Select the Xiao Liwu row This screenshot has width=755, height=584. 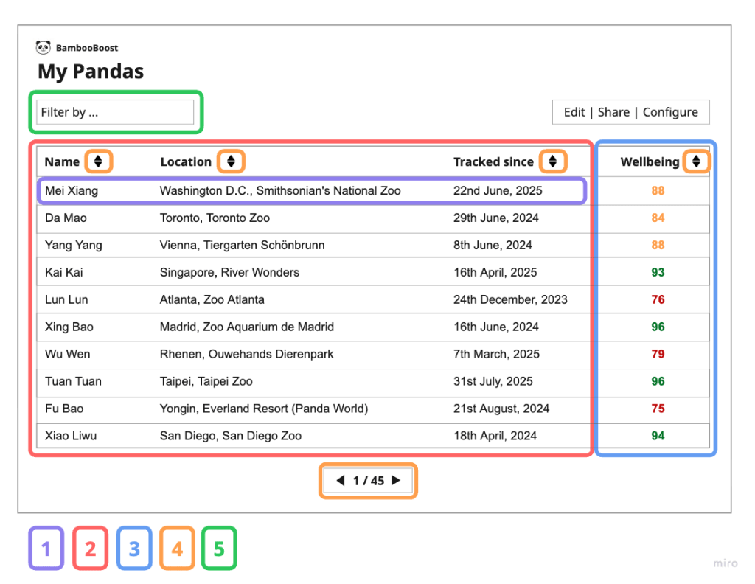pos(71,437)
